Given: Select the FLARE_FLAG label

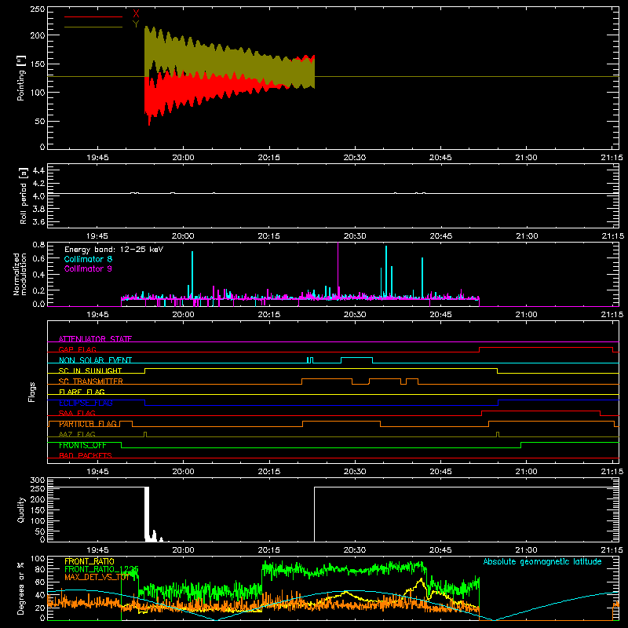Looking at the screenshot, I should pos(82,392).
